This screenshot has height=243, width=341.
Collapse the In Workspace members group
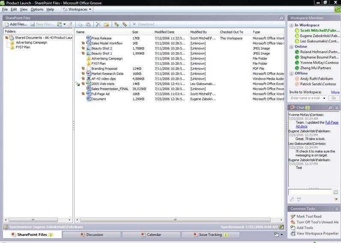(291, 25)
